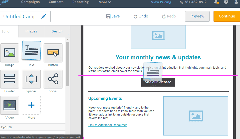
Task: Click the Preview button
Action: point(197,16)
